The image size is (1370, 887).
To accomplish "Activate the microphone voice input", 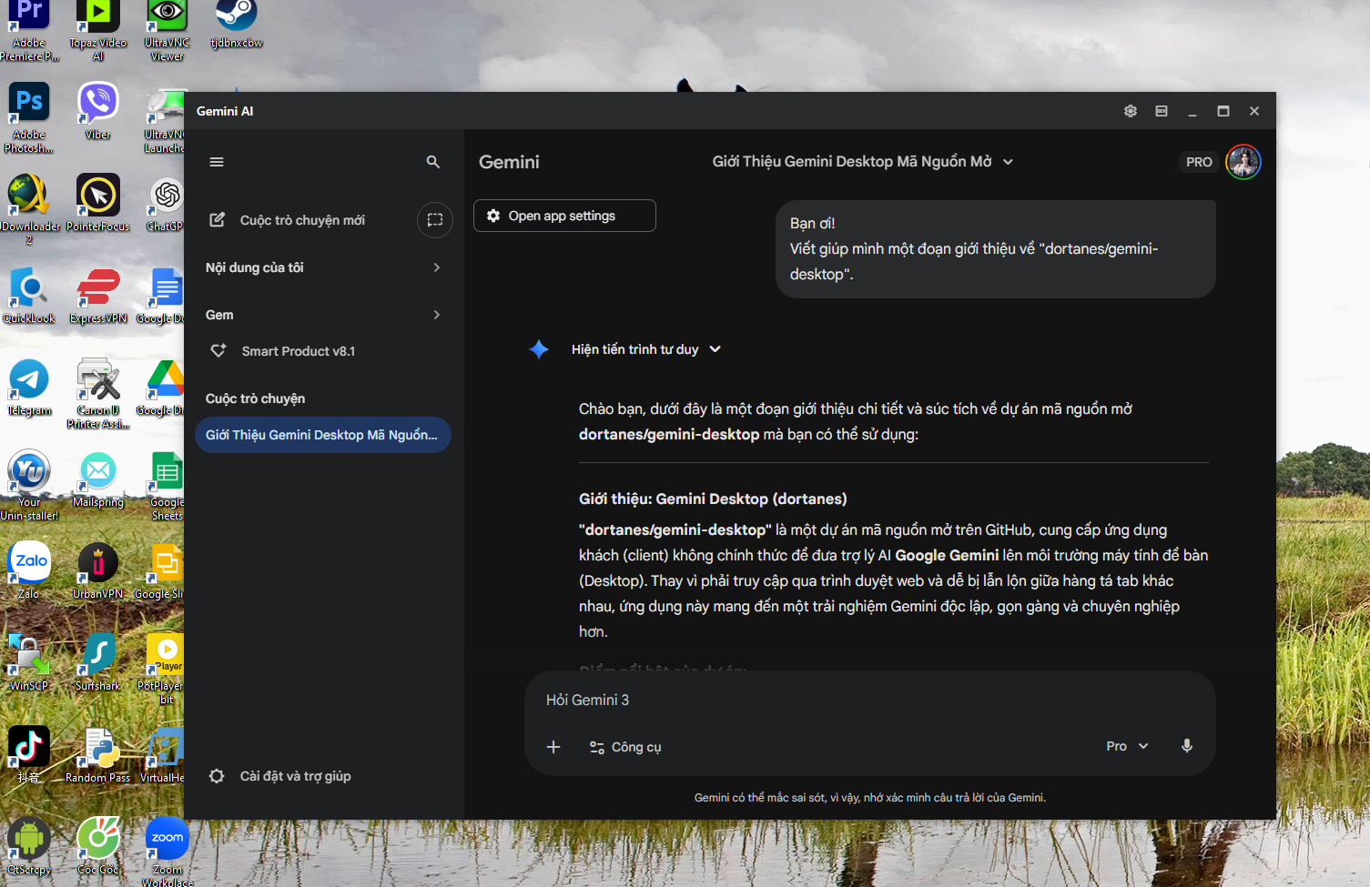I will tap(1187, 746).
